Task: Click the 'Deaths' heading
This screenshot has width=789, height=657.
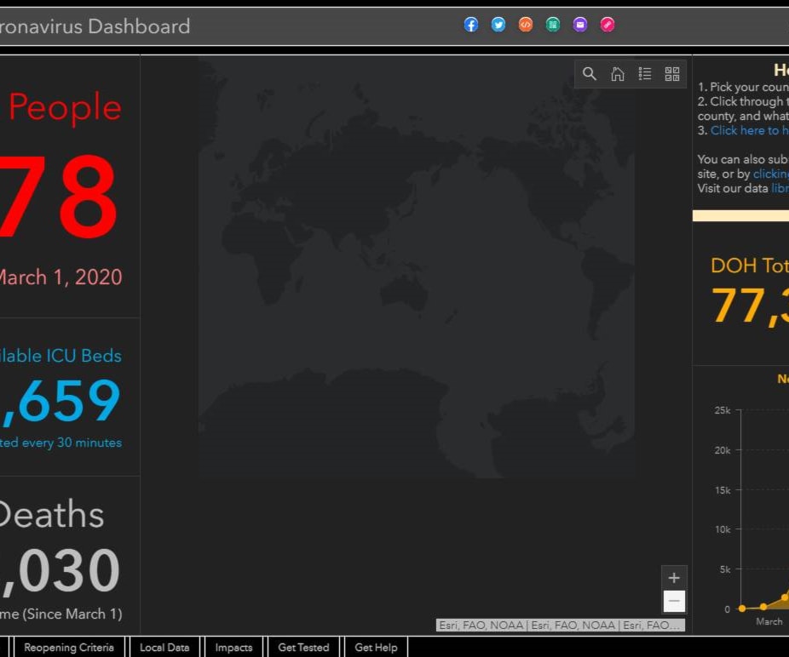Action: (x=52, y=515)
